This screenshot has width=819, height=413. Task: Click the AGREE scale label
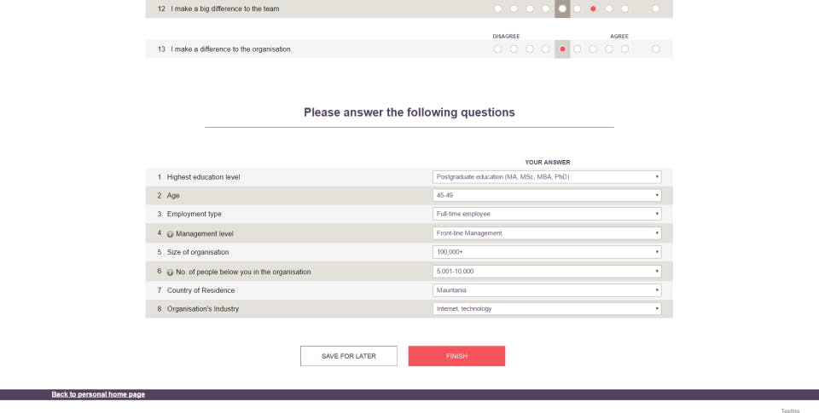point(619,37)
